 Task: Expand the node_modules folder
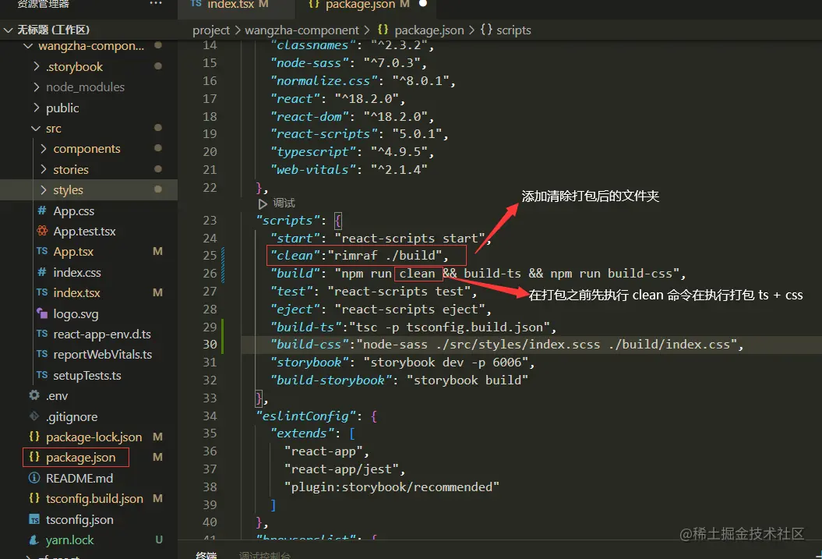[36, 87]
